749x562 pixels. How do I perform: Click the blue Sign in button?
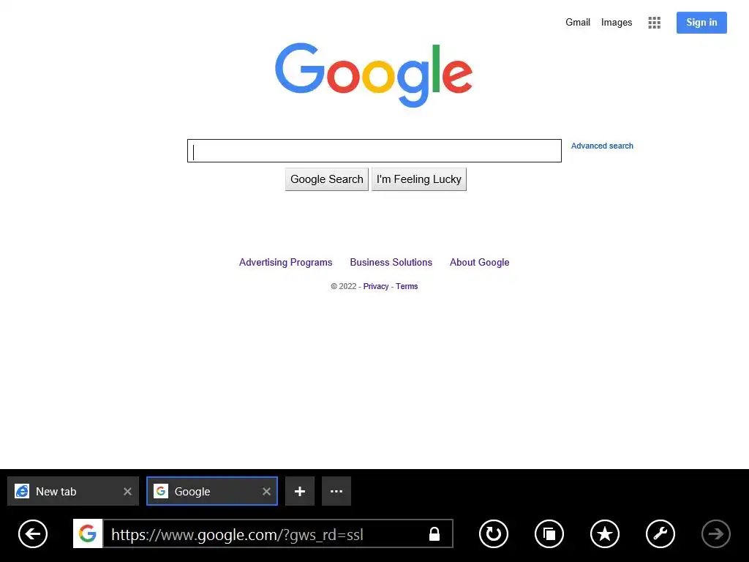(x=701, y=23)
